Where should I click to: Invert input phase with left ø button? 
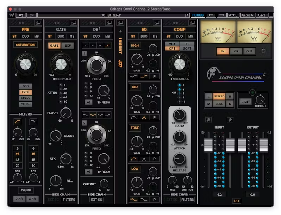point(208,120)
